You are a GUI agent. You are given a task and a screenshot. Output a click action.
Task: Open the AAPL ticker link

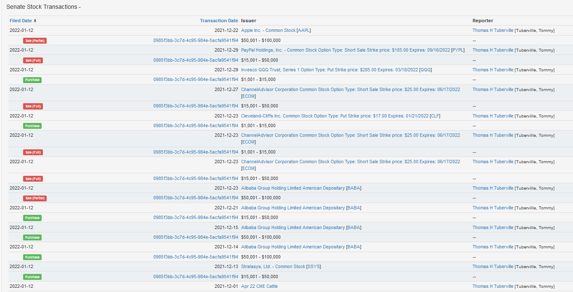coord(304,30)
